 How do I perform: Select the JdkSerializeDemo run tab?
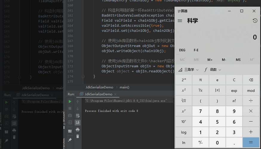[x=98, y=94]
